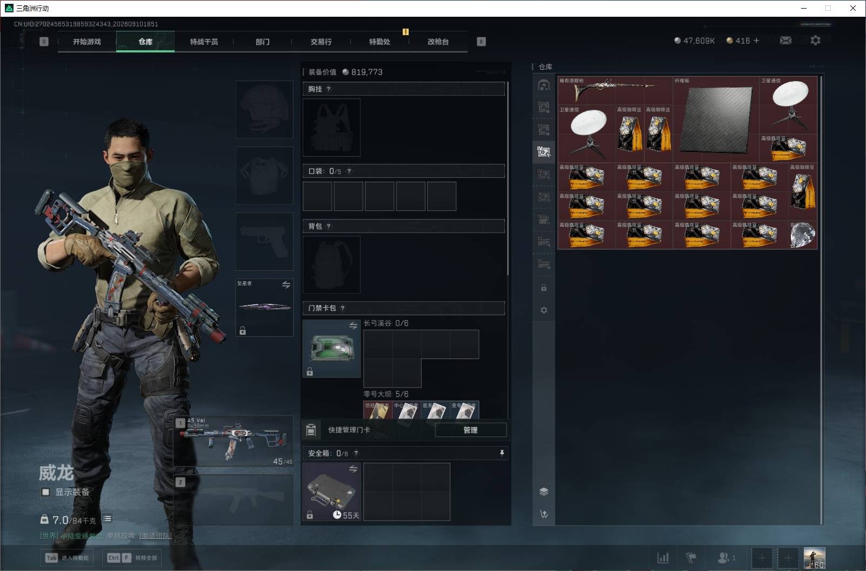Select the AS Val weapon in slot 1
This screenshot has height=571, width=866.
[234, 441]
